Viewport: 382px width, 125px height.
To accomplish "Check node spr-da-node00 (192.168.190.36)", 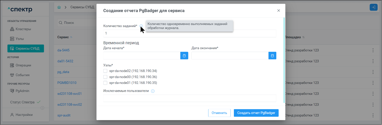I will 105,77.
